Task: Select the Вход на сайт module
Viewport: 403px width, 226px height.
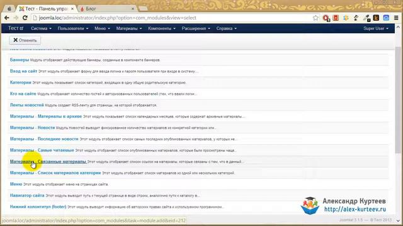Action: coord(23,71)
